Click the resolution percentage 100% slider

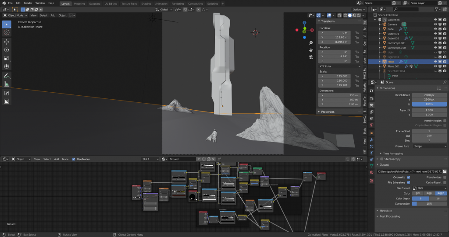(430, 104)
